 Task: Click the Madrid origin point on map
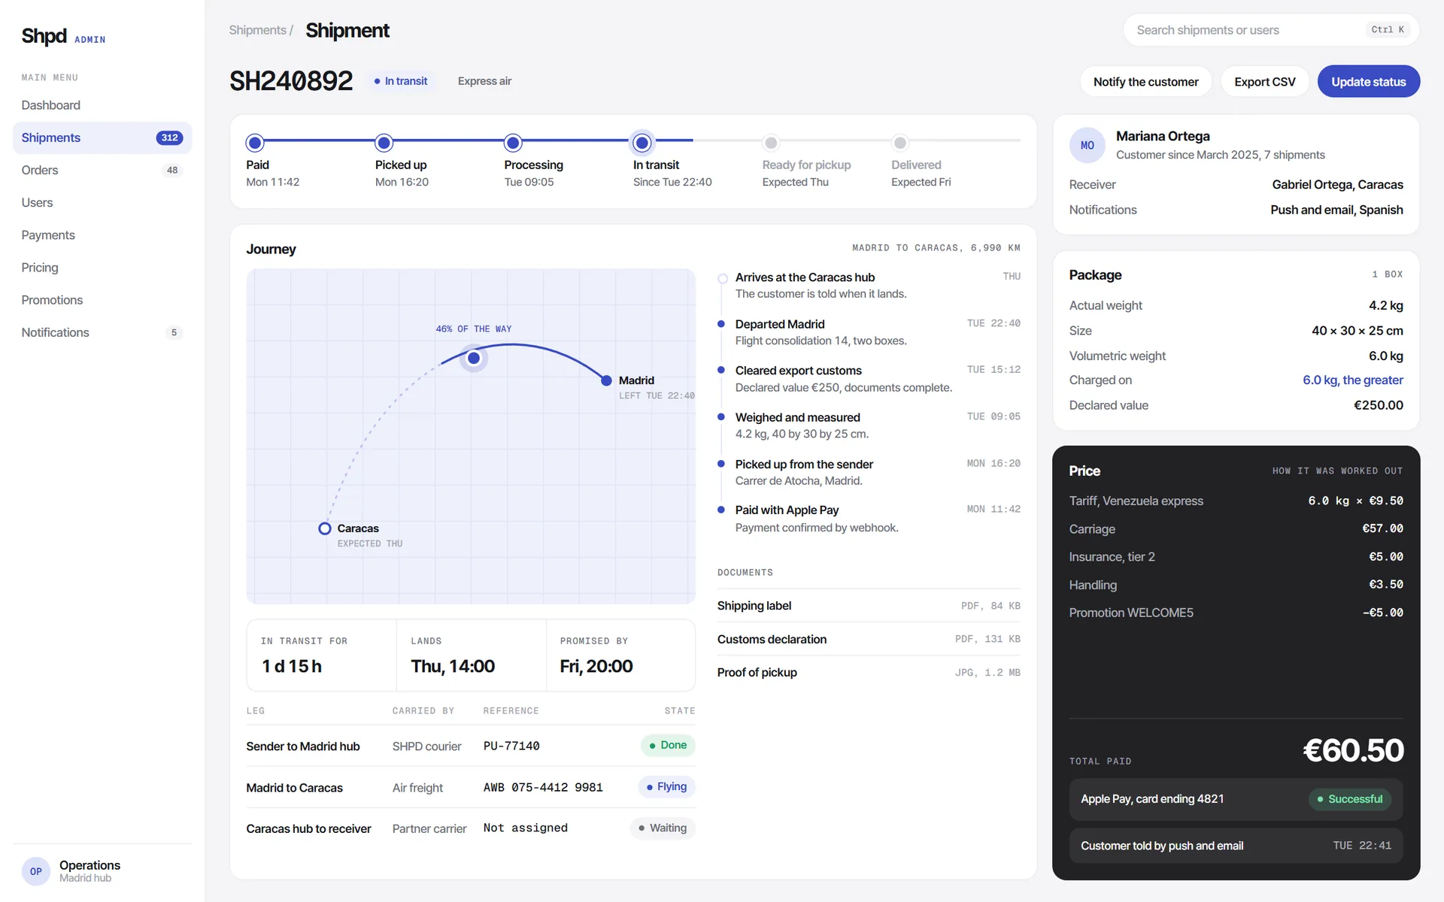pos(606,380)
